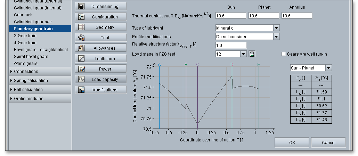This screenshot has width=358, height=156.
Task: Open the Sun - Planet pair dropdown
Action: 328,68
